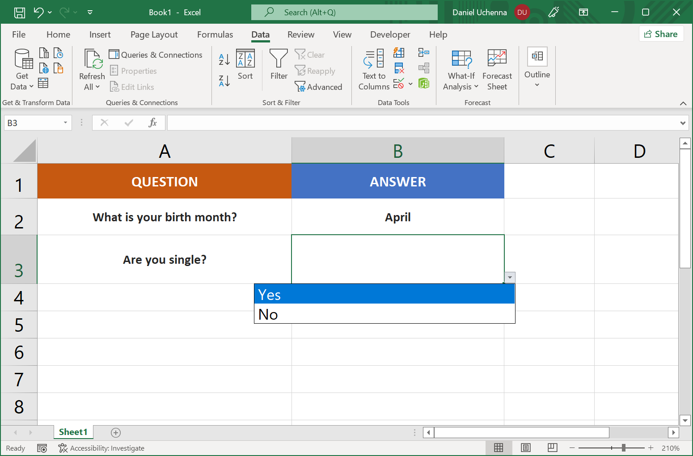Open Recent Sources for data import
Image resolution: width=693 pixels, height=456 pixels.
[x=59, y=52]
